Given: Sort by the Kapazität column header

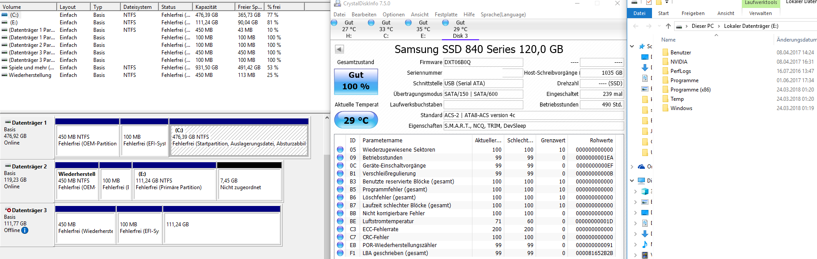Looking at the screenshot, I should tap(214, 7).
